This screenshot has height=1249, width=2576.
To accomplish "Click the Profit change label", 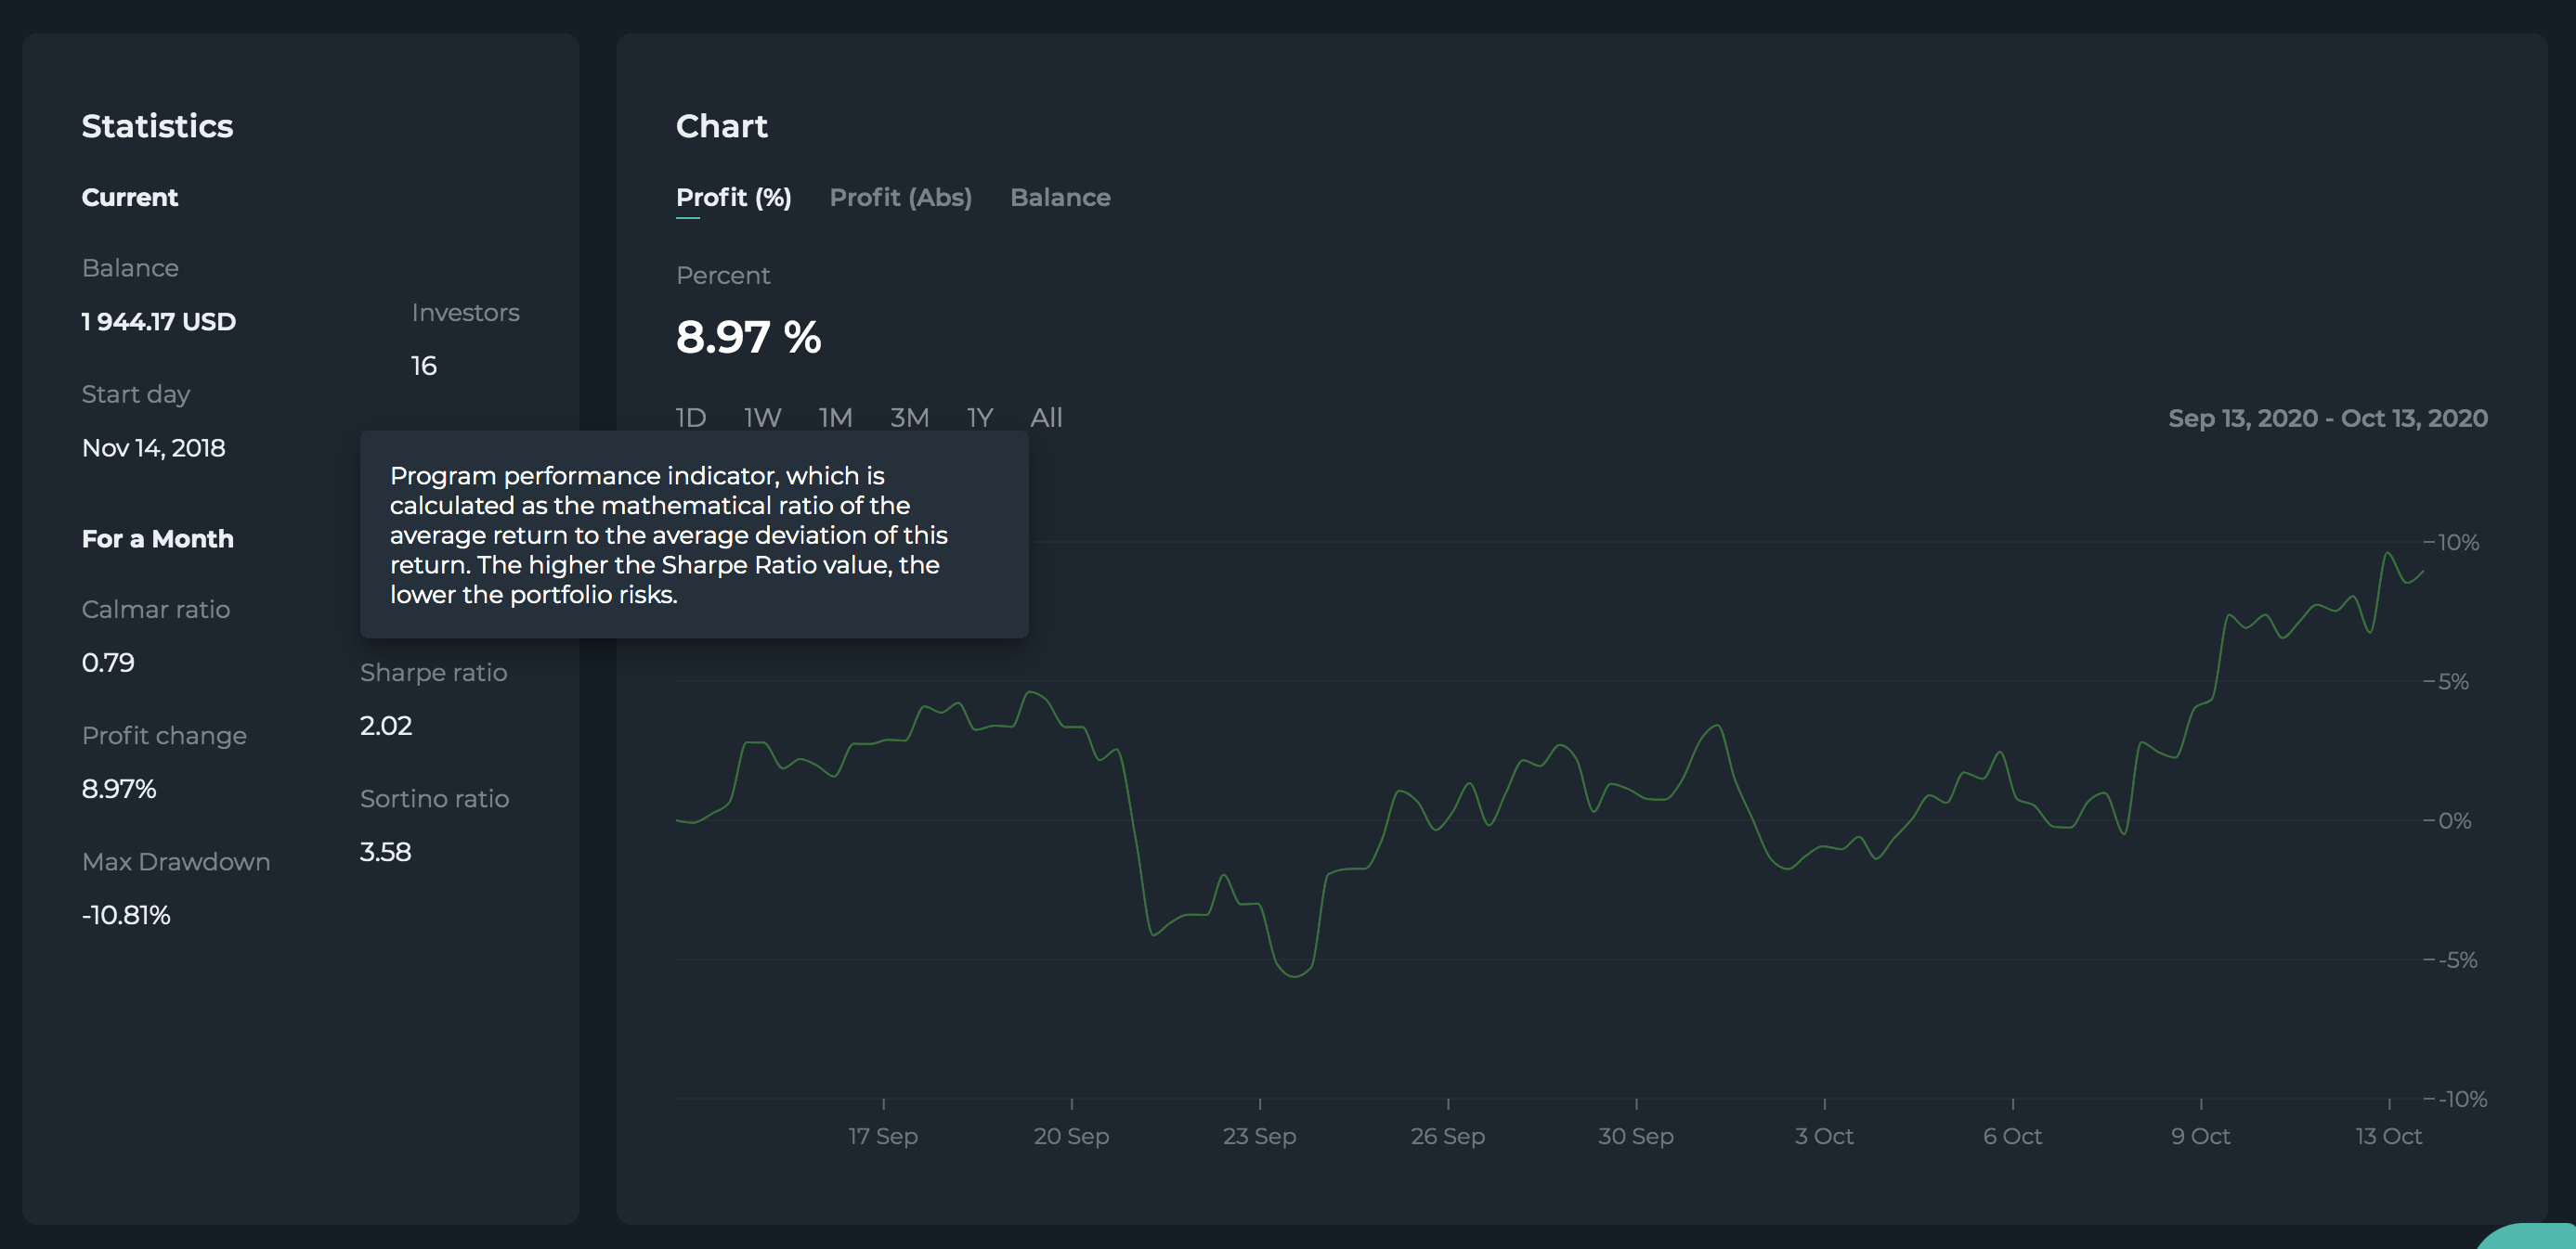I will (164, 736).
